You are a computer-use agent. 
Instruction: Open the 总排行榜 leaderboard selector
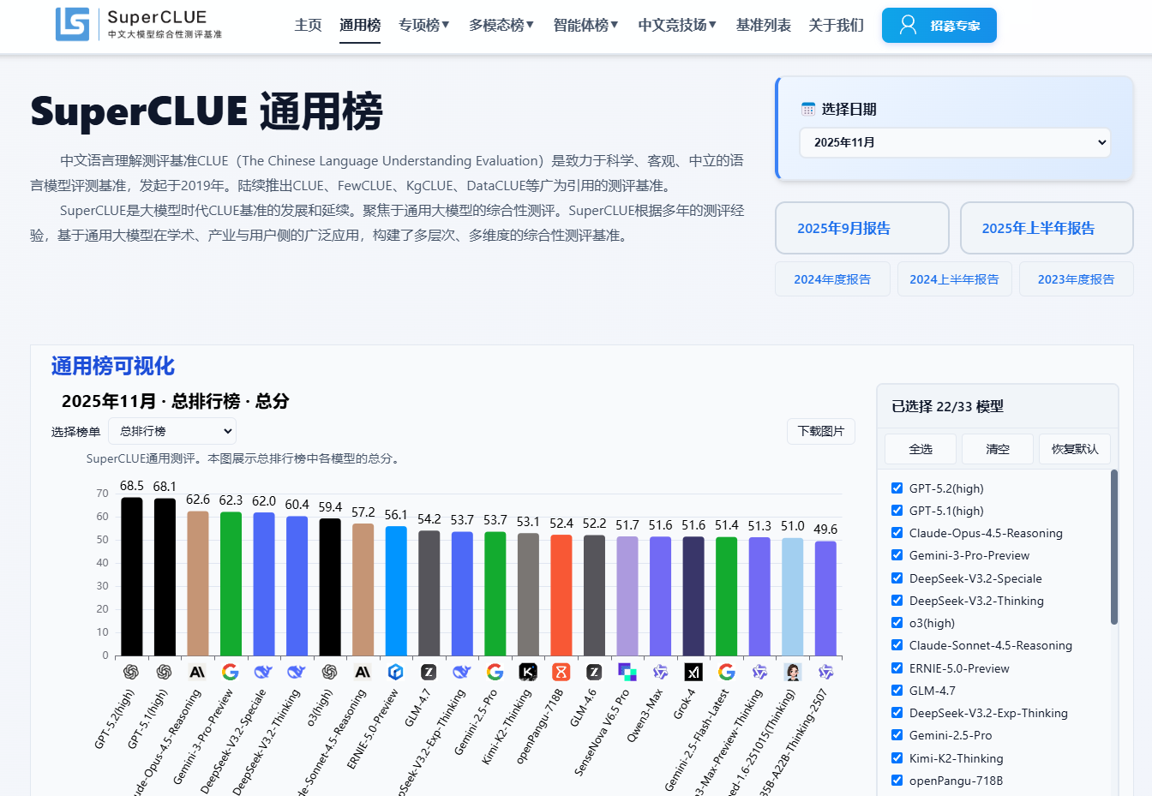[x=172, y=431]
